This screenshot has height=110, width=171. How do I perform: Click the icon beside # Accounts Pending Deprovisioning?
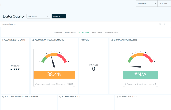(3, 96)
